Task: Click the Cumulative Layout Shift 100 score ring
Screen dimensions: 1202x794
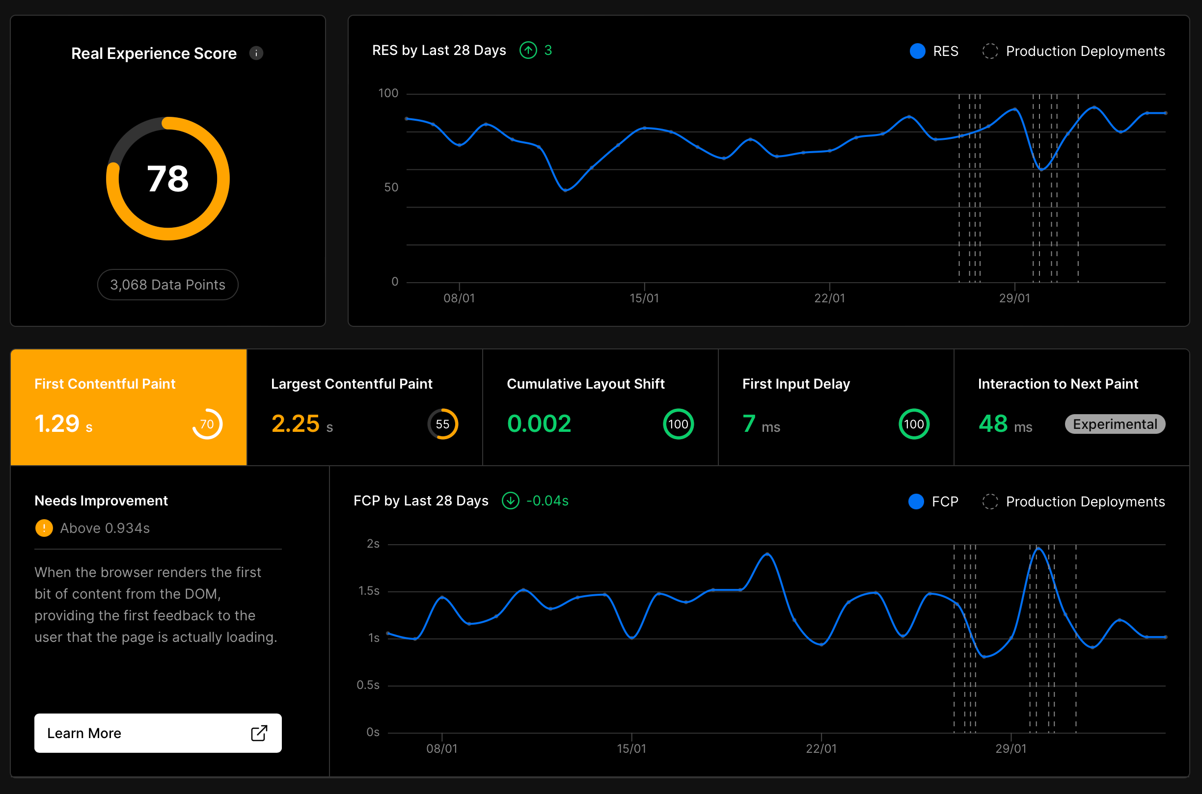Action: tap(678, 424)
